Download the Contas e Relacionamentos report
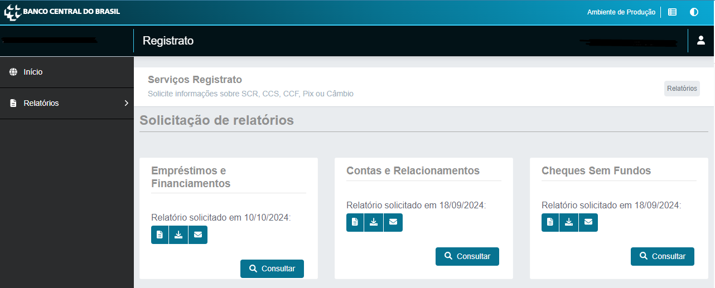Viewport: 715px width, 288px height. tap(374, 222)
